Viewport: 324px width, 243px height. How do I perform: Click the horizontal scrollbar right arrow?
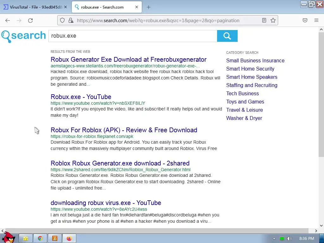click(x=316, y=231)
